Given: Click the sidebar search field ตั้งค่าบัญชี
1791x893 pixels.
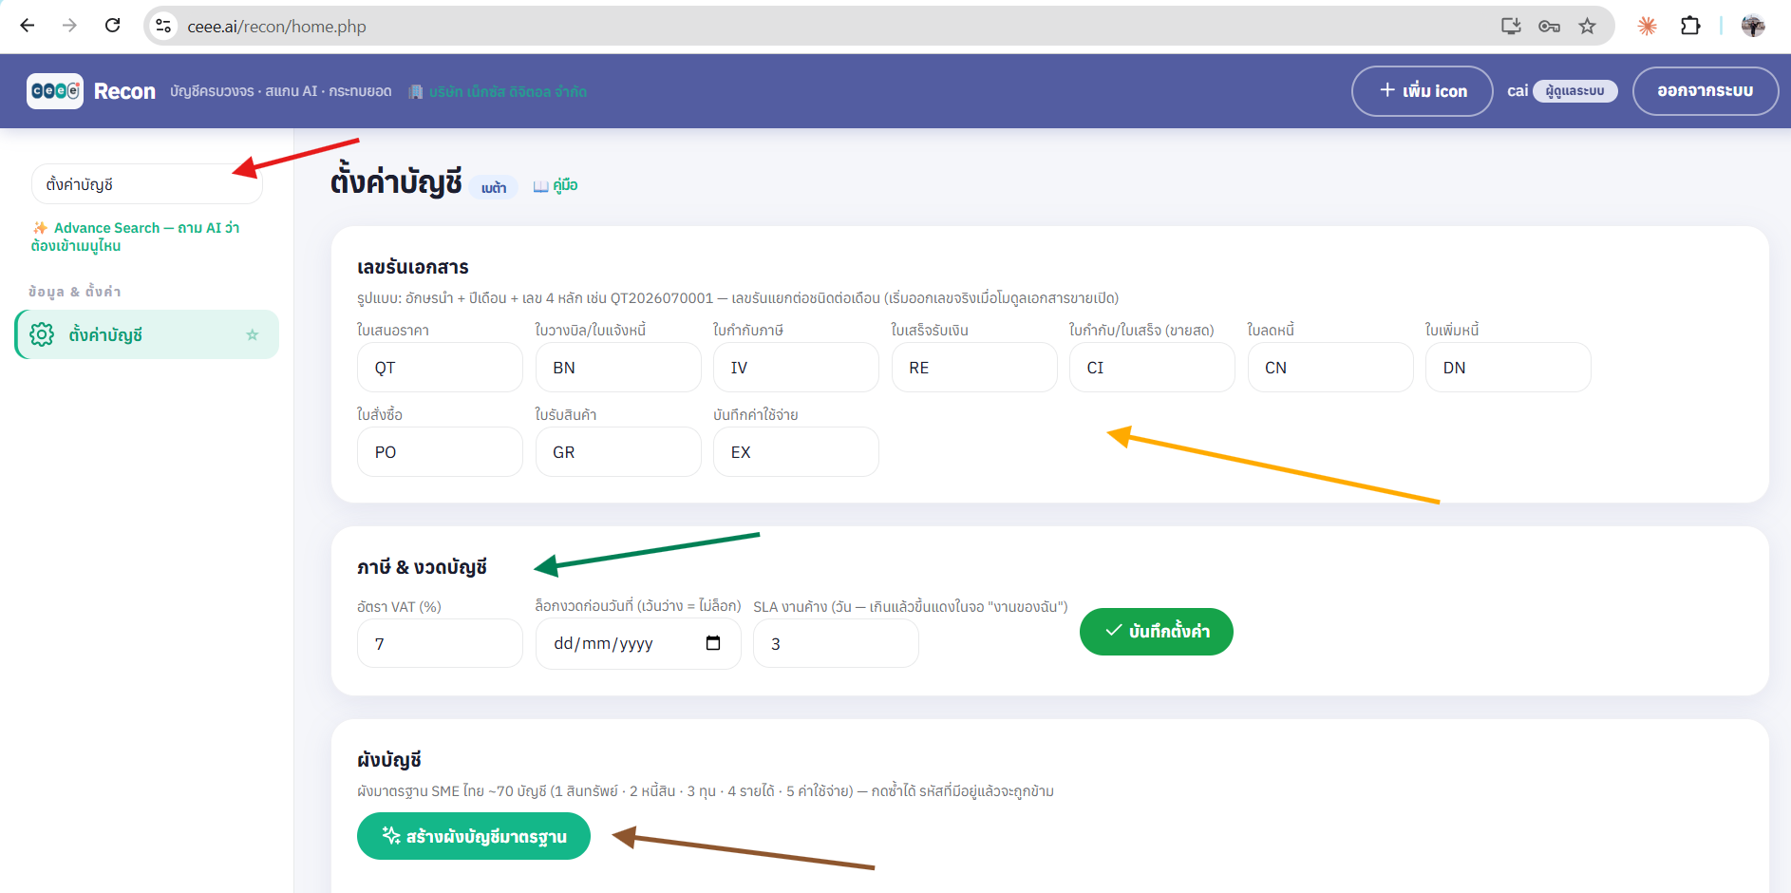Looking at the screenshot, I should tap(147, 184).
